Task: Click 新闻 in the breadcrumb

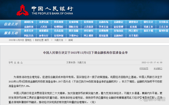Action: 71,40
